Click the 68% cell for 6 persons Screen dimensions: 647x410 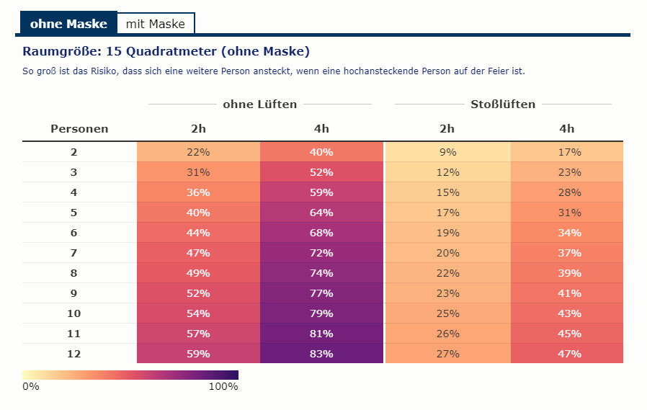[x=322, y=233]
